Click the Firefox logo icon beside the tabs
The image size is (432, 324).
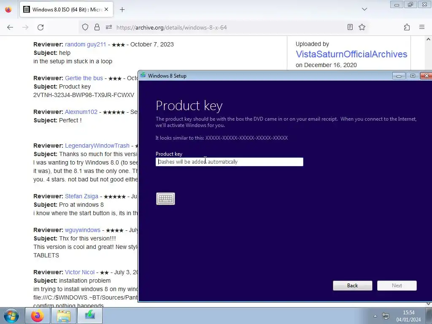pyautogui.click(x=8, y=9)
